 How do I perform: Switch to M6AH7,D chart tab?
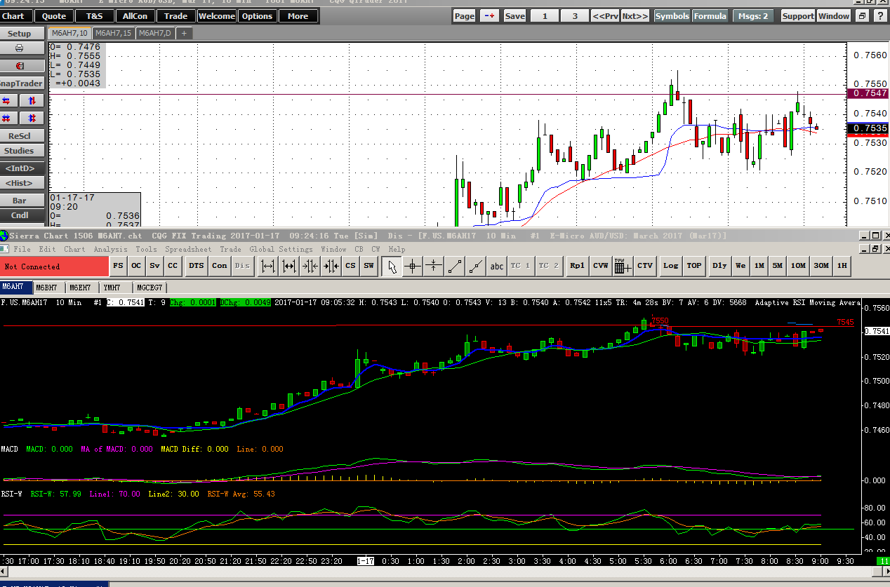point(155,33)
